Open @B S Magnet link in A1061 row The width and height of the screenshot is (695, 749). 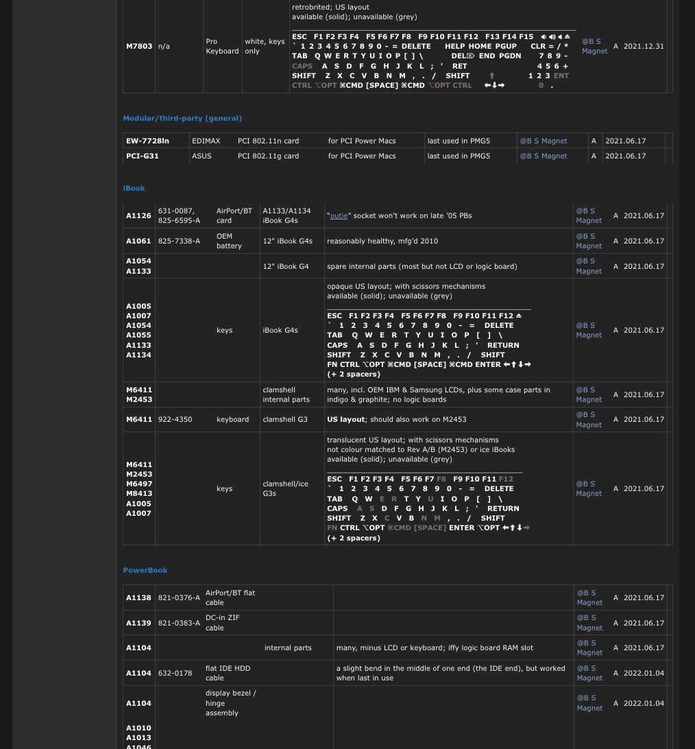pos(589,241)
